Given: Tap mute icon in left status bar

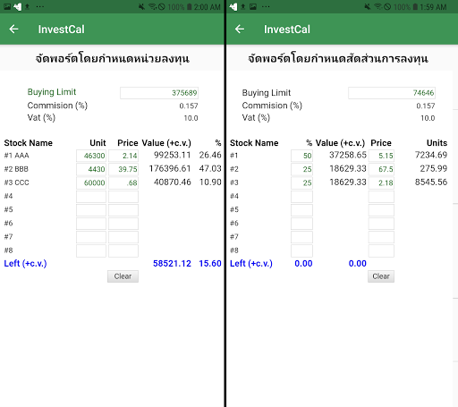Looking at the screenshot, I should pyautogui.click(x=141, y=6).
